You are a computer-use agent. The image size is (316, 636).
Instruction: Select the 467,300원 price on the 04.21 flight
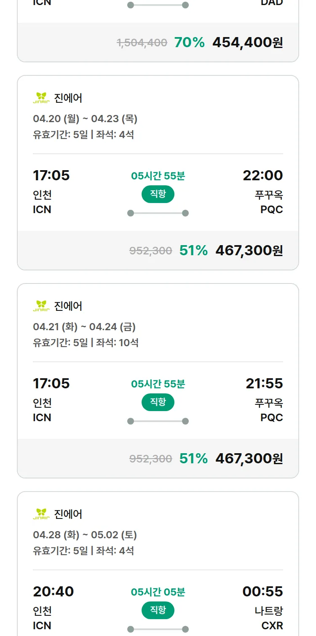pyautogui.click(x=249, y=459)
